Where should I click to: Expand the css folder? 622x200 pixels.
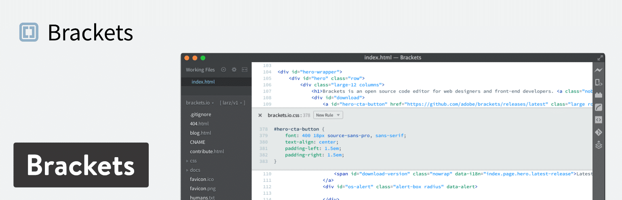(193, 161)
